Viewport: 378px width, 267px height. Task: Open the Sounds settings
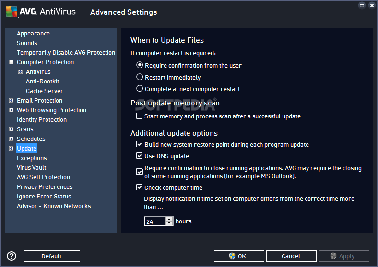[27, 43]
